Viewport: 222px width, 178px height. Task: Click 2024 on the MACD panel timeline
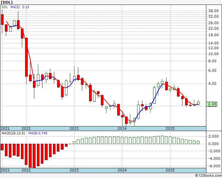point(122,170)
